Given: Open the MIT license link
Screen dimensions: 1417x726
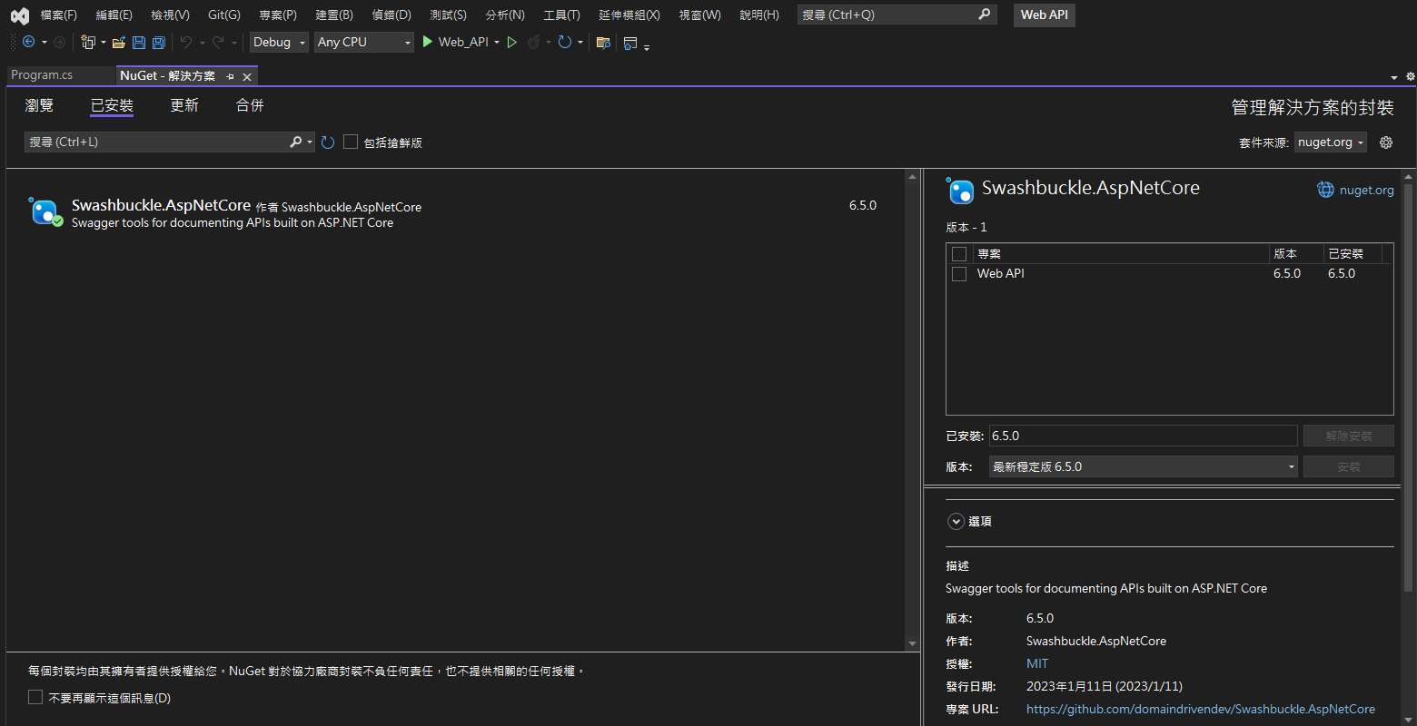Looking at the screenshot, I should tap(1037, 663).
